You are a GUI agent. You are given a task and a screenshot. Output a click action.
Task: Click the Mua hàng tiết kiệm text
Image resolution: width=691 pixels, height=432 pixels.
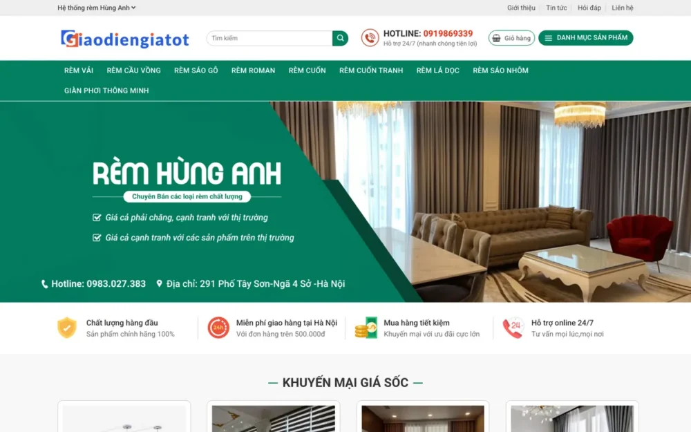(x=417, y=323)
